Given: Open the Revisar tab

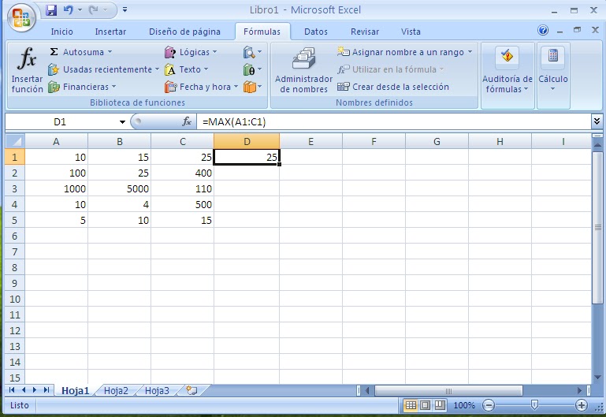Looking at the screenshot, I should point(365,32).
